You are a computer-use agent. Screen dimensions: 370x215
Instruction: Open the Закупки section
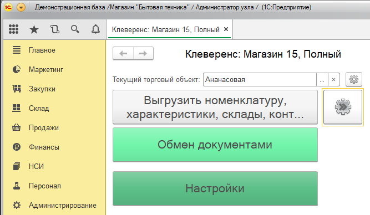[54, 89]
